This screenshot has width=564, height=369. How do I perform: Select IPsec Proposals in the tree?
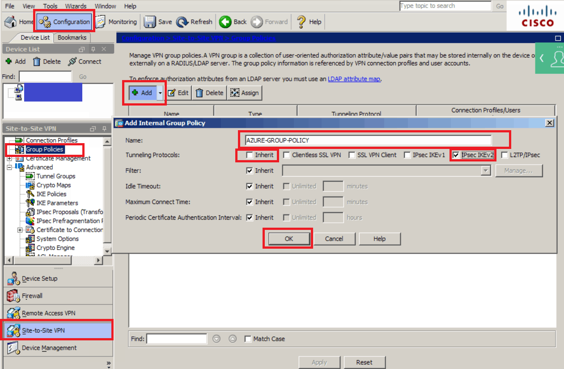click(x=69, y=212)
